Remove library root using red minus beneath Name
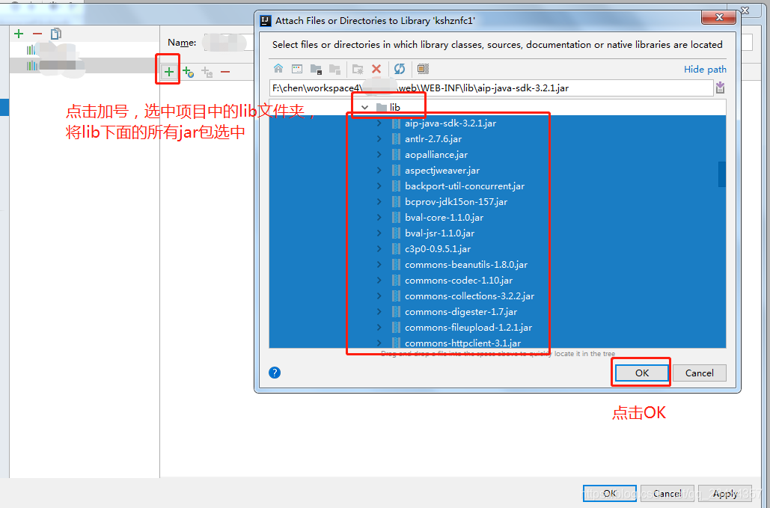The width and height of the screenshot is (770, 508). pyautogui.click(x=225, y=72)
